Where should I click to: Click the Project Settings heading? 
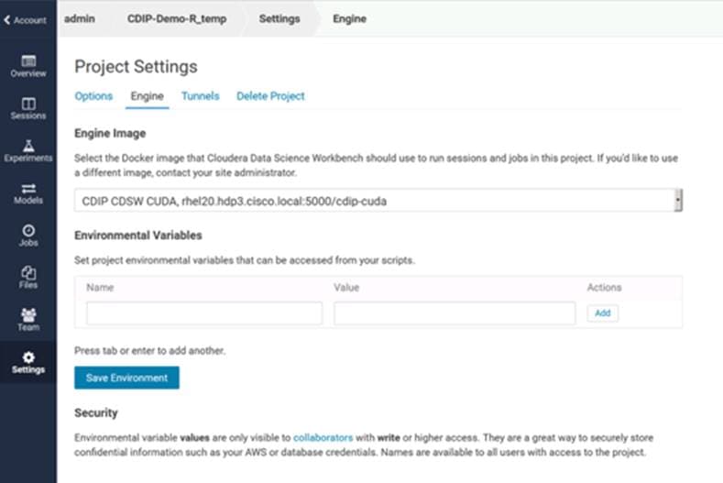point(136,66)
